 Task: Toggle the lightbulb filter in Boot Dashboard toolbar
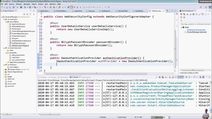[x=206, y=14]
